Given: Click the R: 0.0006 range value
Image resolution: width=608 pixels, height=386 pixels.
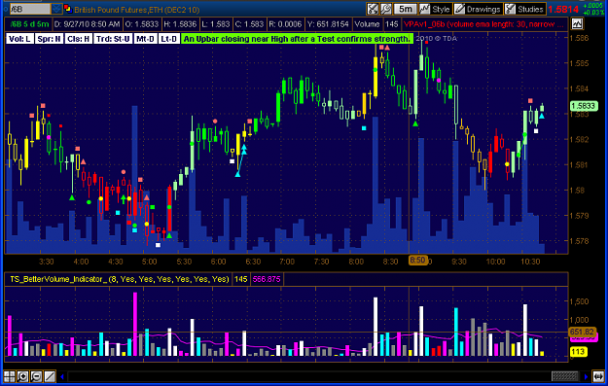Looking at the screenshot, I should tap(285, 24).
